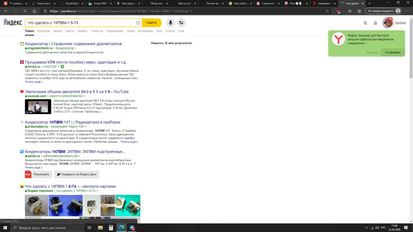Open Telegram from the taskbar
Viewport: 413px width, 232px height.
click(x=132, y=228)
